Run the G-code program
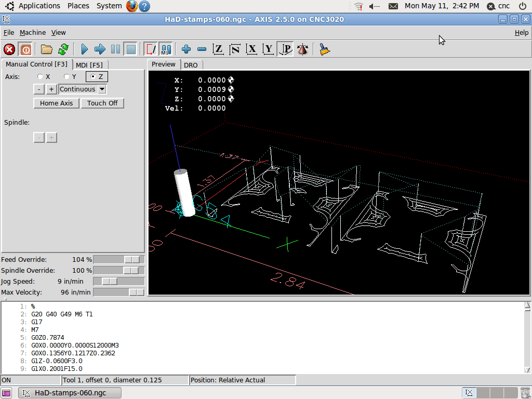The height and width of the screenshot is (399, 532). click(85, 49)
